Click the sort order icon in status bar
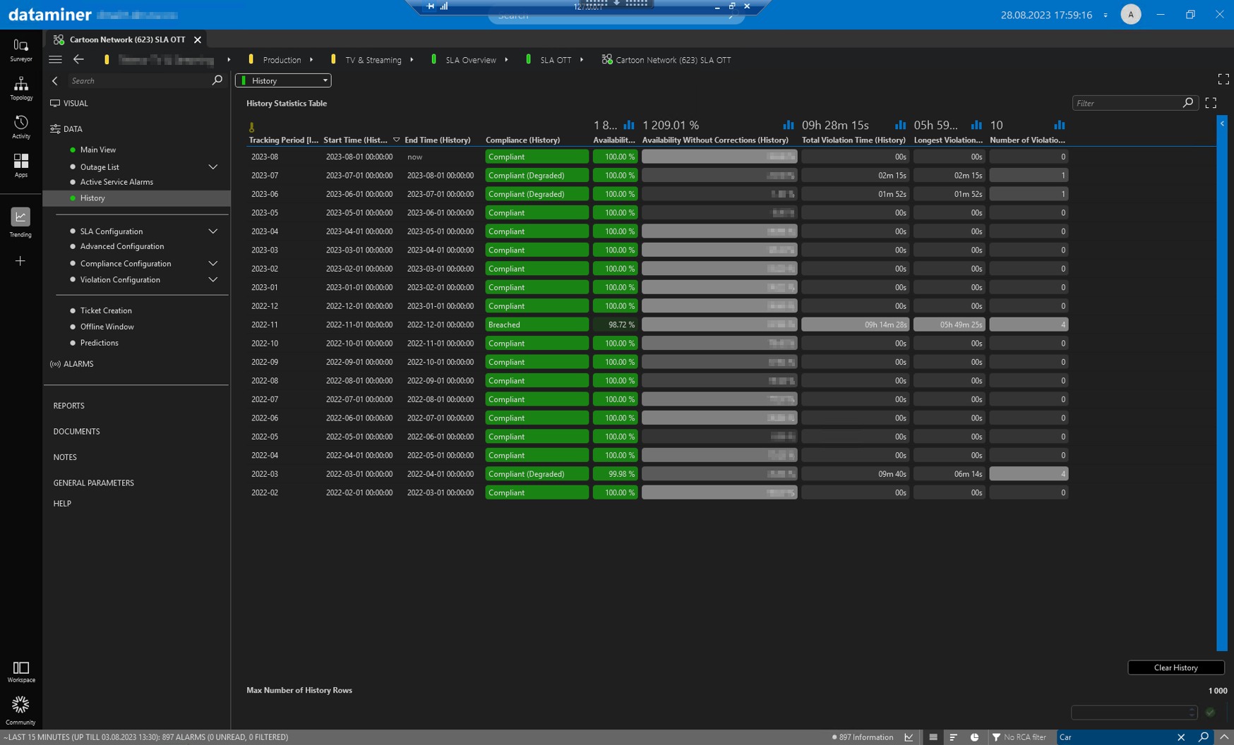 coord(954,737)
